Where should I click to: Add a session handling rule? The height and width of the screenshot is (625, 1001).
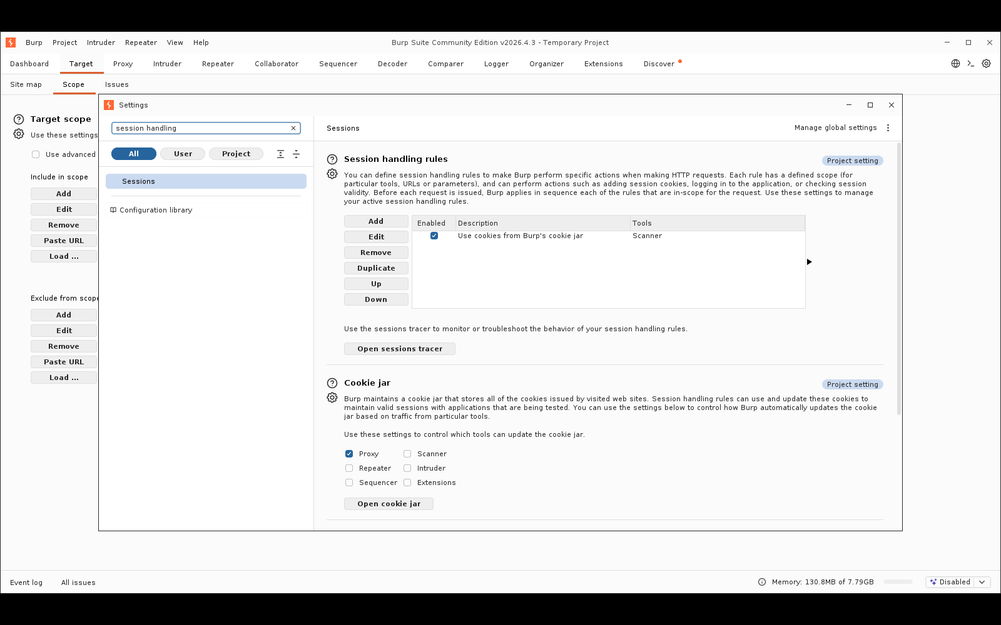[x=376, y=221]
